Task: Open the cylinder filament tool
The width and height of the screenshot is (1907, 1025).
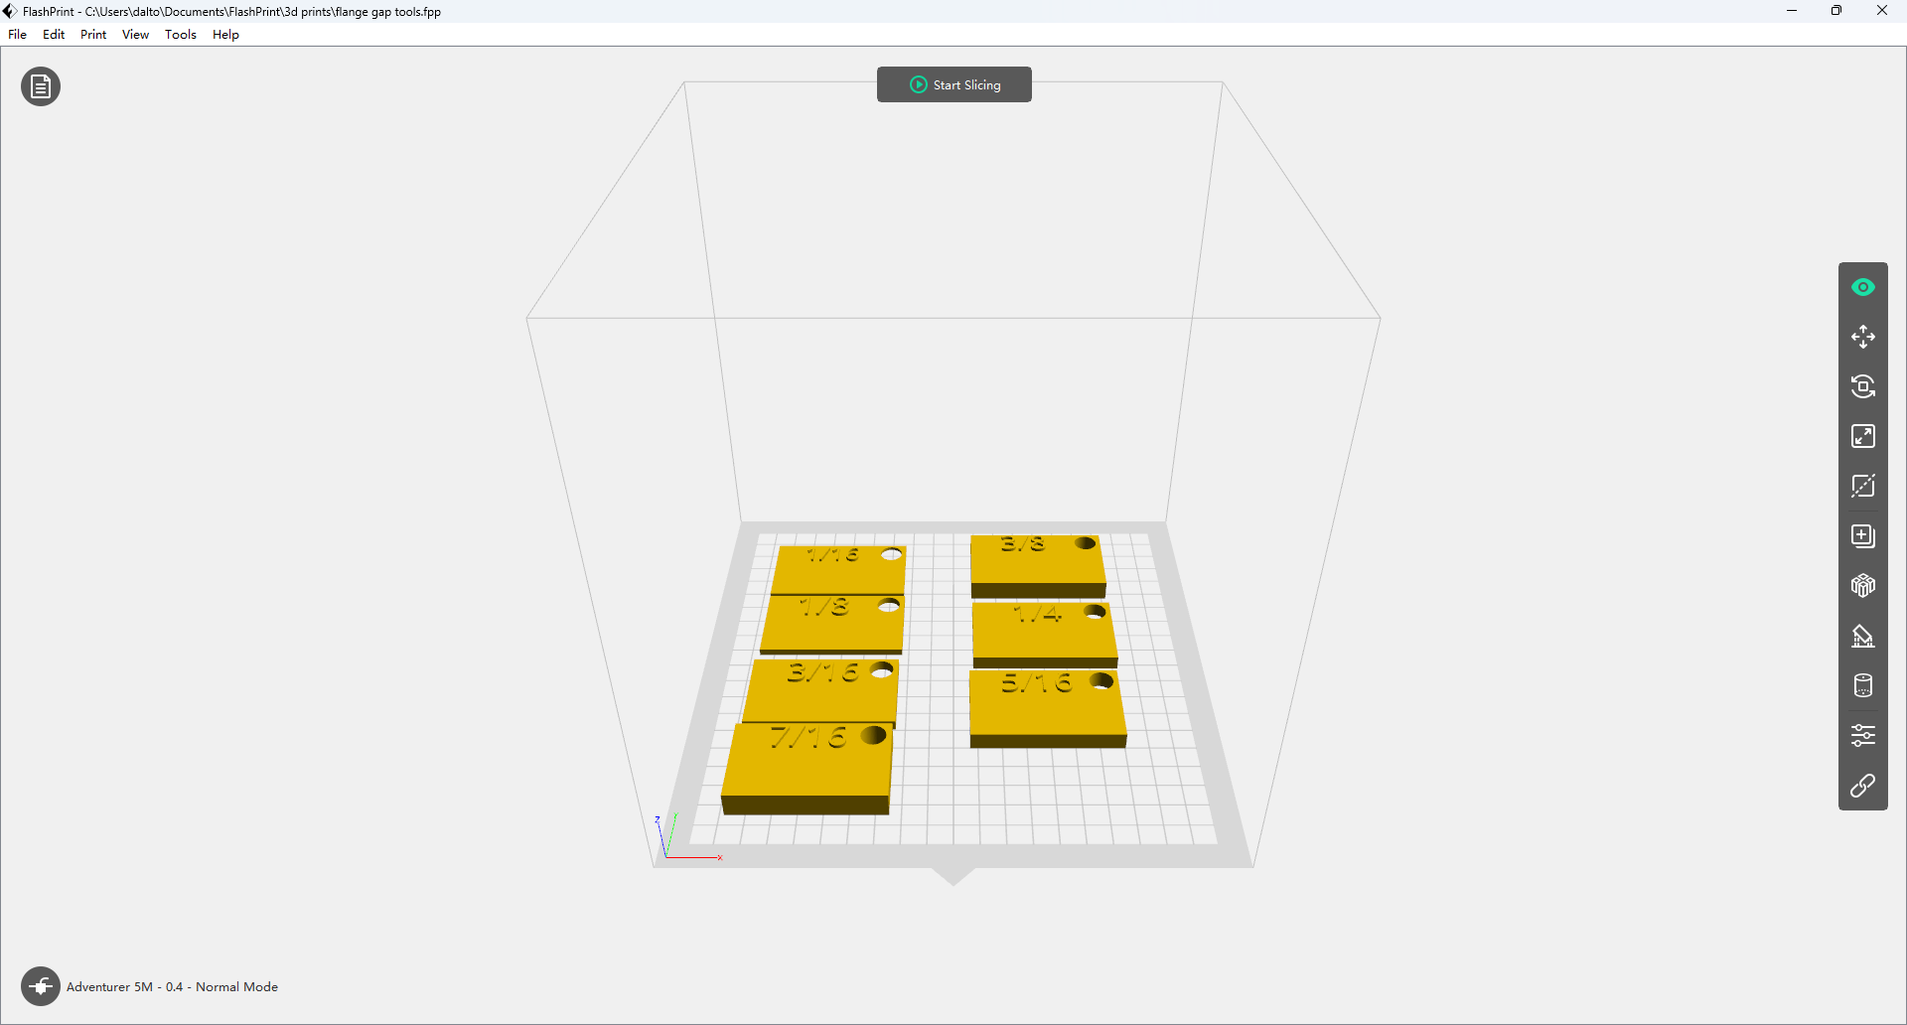Action: point(1863,685)
